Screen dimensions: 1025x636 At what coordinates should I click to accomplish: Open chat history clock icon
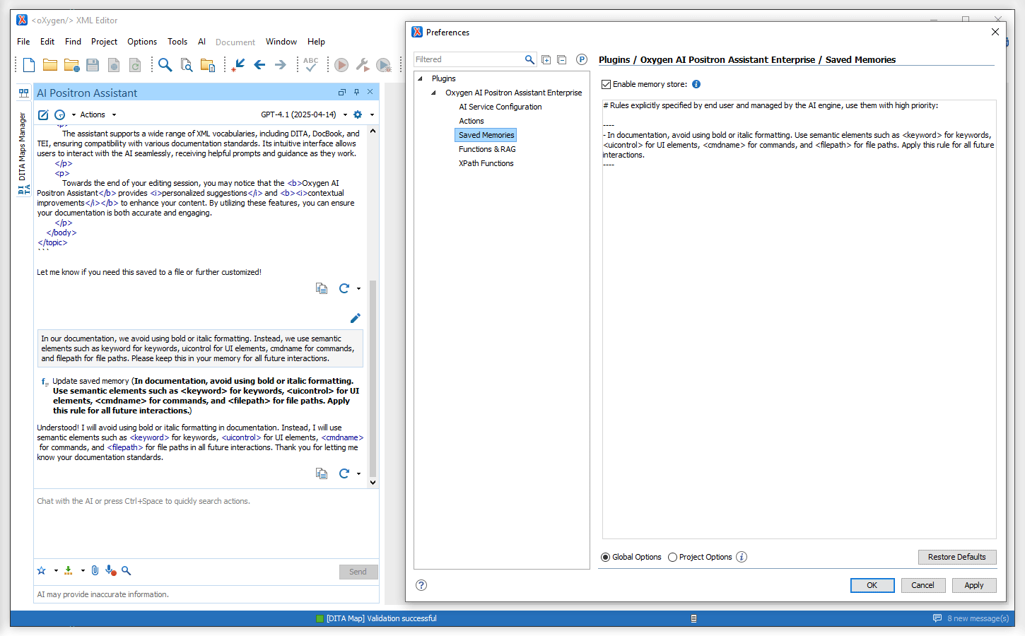coord(60,114)
